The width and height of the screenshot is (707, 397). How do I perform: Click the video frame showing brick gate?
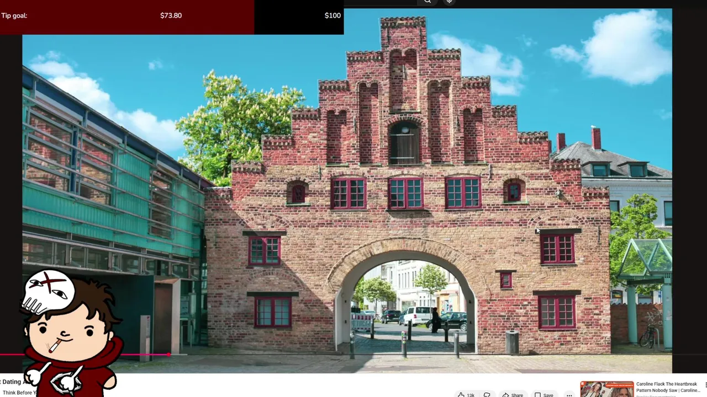click(x=347, y=190)
